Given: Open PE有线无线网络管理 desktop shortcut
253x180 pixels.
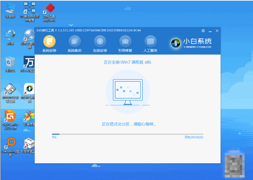Looking at the screenshot, I should pos(30,12).
